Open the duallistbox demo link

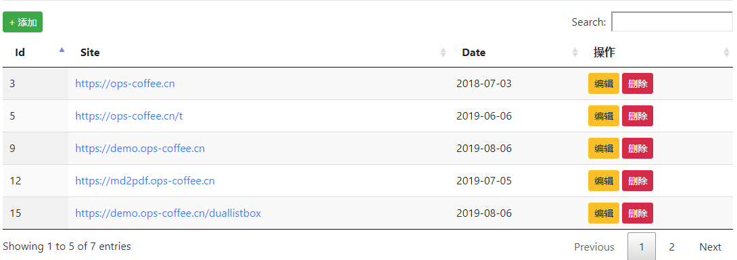point(168,213)
